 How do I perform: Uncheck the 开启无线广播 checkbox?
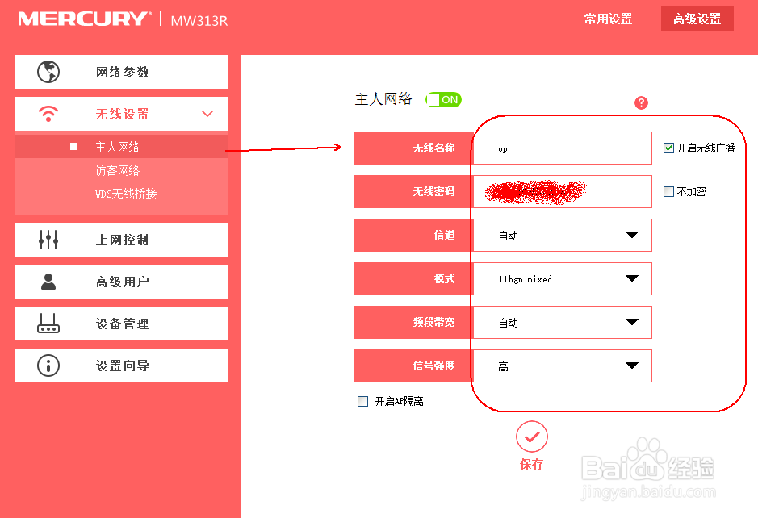pos(668,148)
